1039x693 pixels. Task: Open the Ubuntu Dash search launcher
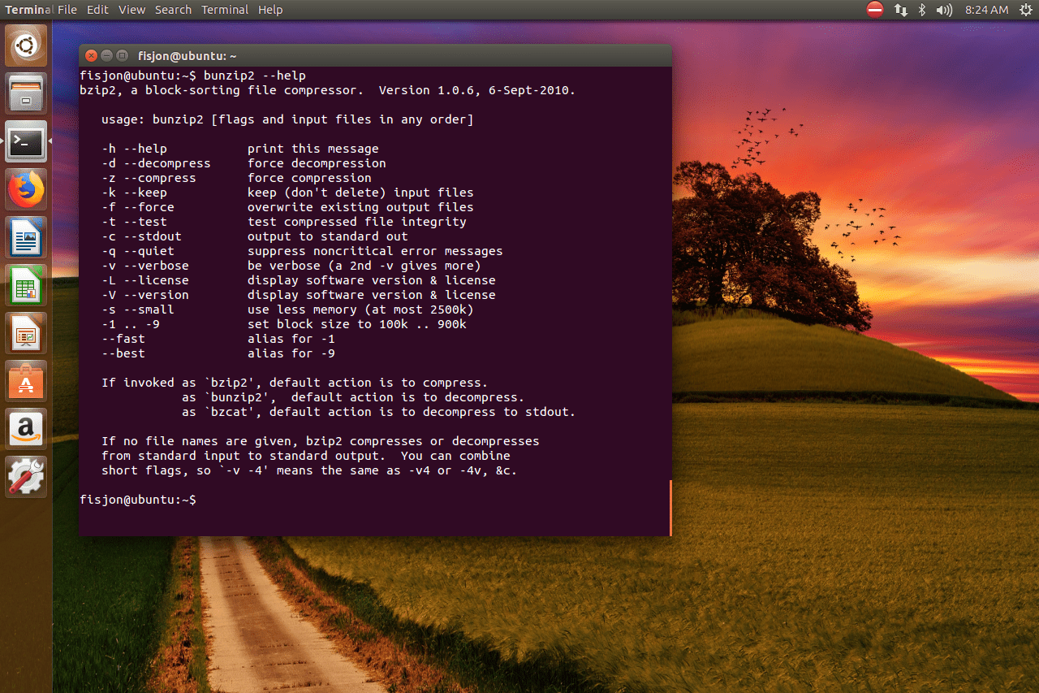pos(26,45)
